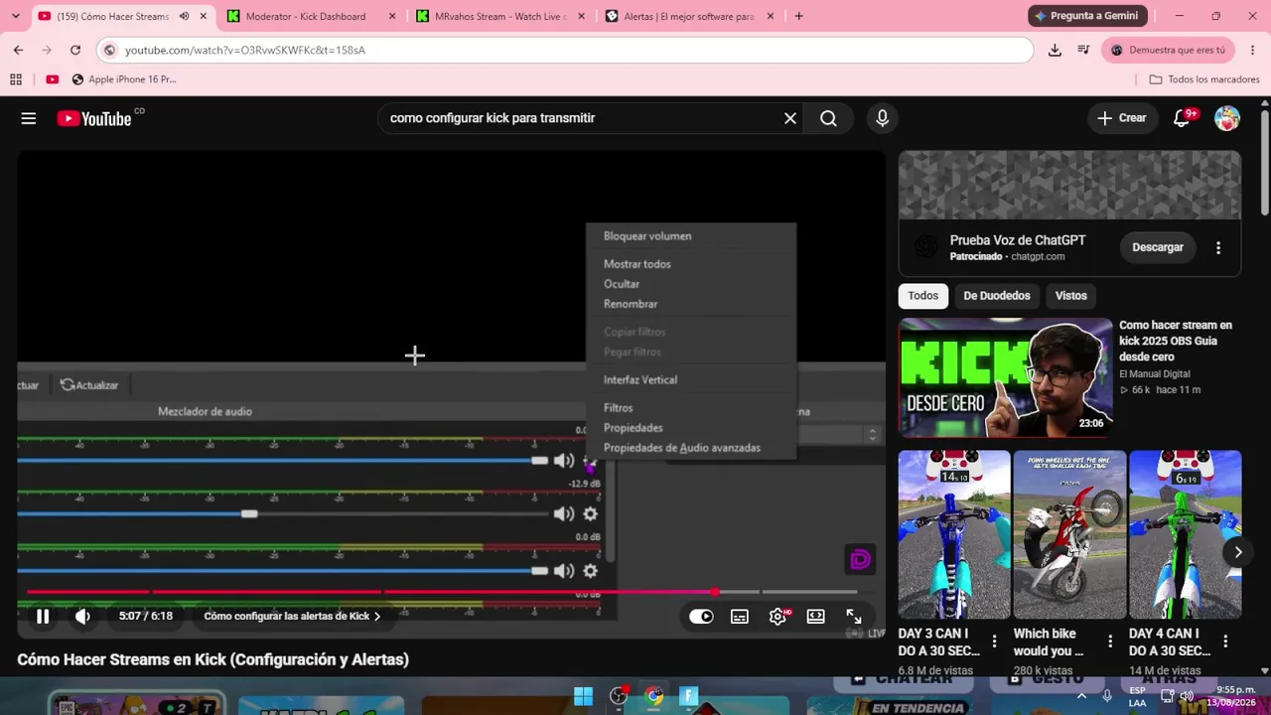Mute the video player volume
The image size is (1271, 715).
click(82, 617)
